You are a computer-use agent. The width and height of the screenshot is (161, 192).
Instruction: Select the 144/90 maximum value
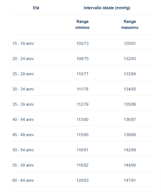(x=130, y=165)
